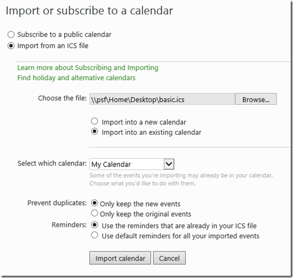This screenshot has width=293, height=278.
Task: Open Find holiday and alternative calendars link
Action: [x=76, y=78]
